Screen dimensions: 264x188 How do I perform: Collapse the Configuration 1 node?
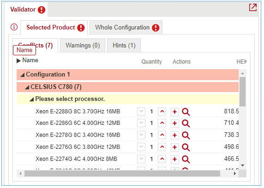click(x=23, y=75)
